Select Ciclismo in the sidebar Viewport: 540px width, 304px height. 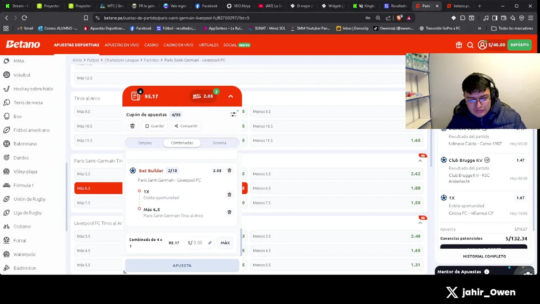[22, 226]
